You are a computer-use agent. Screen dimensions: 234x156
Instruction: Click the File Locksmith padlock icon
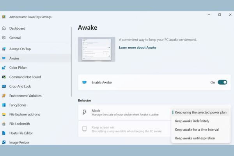4,124
